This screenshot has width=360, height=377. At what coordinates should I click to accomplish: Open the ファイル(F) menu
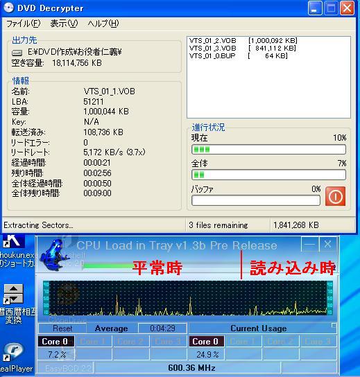pos(23,24)
